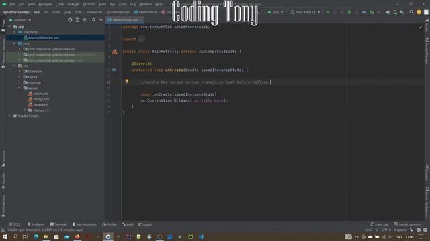Click the green Debug app bug icon
The height and width of the screenshot is (241, 430).
click(x=349, y=12)
